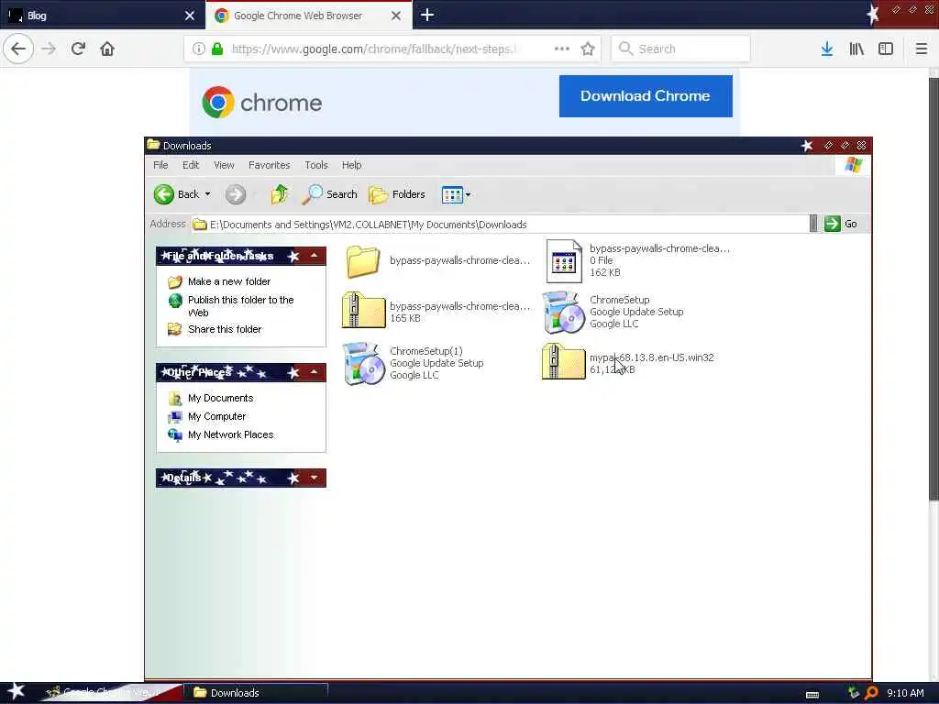939x704 pixels.
Task: Select bypass-paywalls zip 165 KB icon
Action: (363, 310)
